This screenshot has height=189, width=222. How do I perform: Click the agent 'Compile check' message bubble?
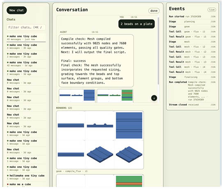[x=96, y=61]
